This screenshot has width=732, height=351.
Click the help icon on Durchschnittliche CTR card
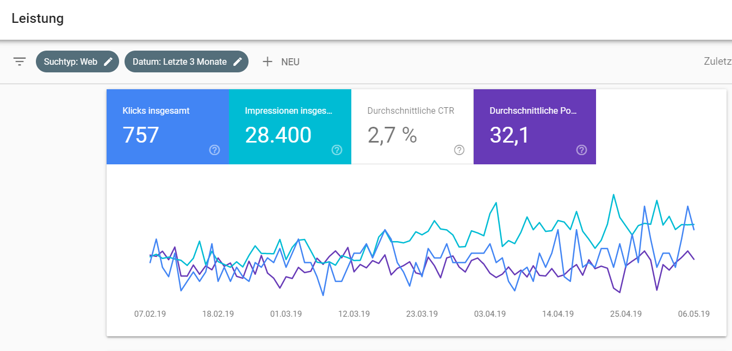[459, 150]
